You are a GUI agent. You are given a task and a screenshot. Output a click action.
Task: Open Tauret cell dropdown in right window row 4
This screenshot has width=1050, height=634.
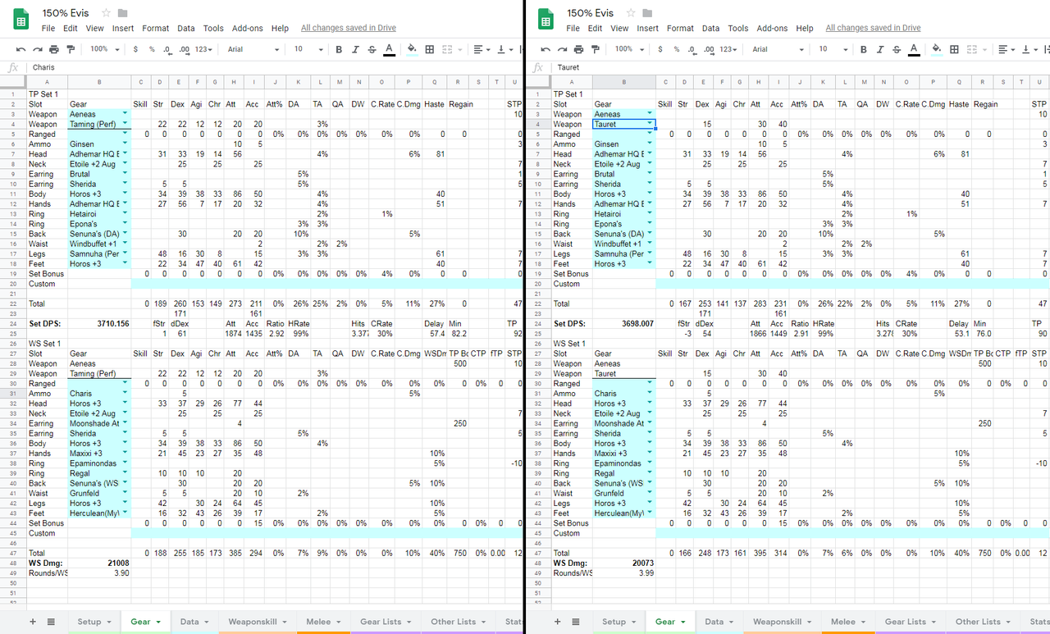point(651,124)
